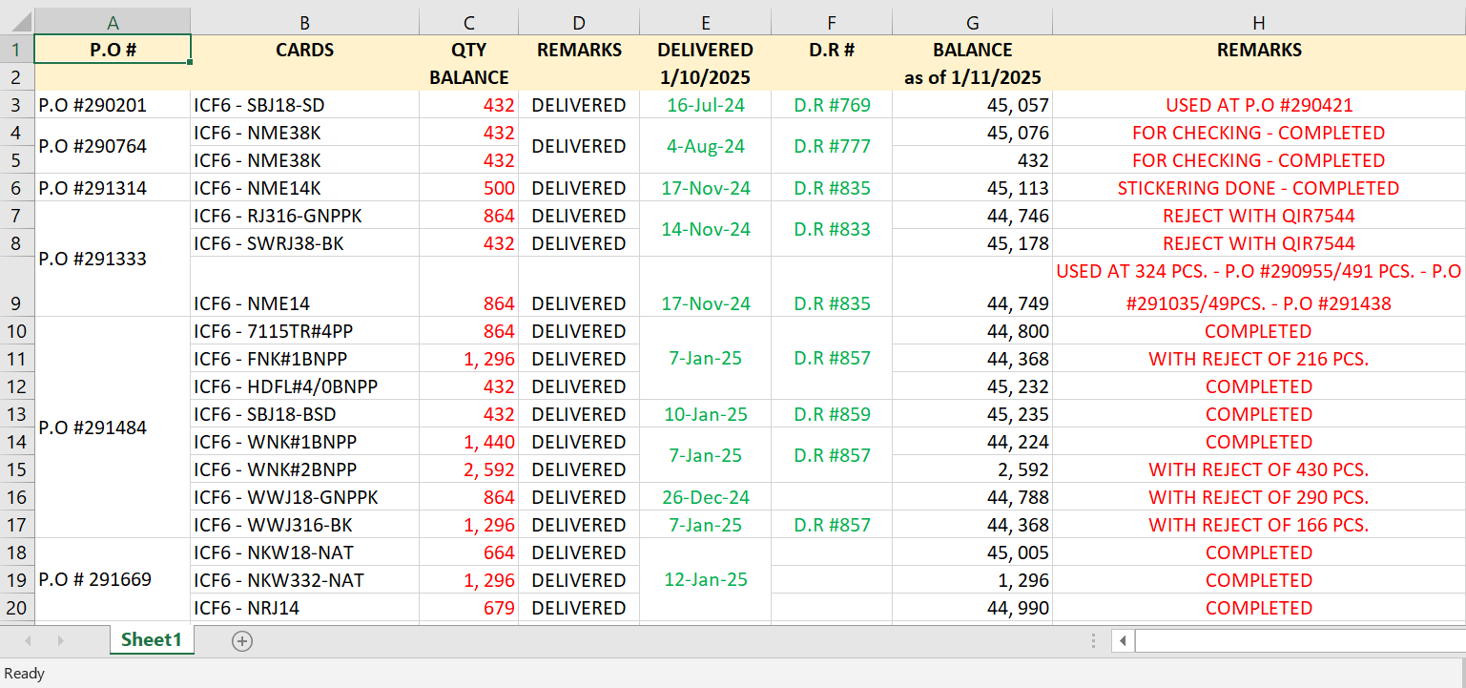The width and height of the screenshot is (1466, 688).
Task: Select remark "STICKERING DONE - COMPLETED"
Action: point(1259,188)
